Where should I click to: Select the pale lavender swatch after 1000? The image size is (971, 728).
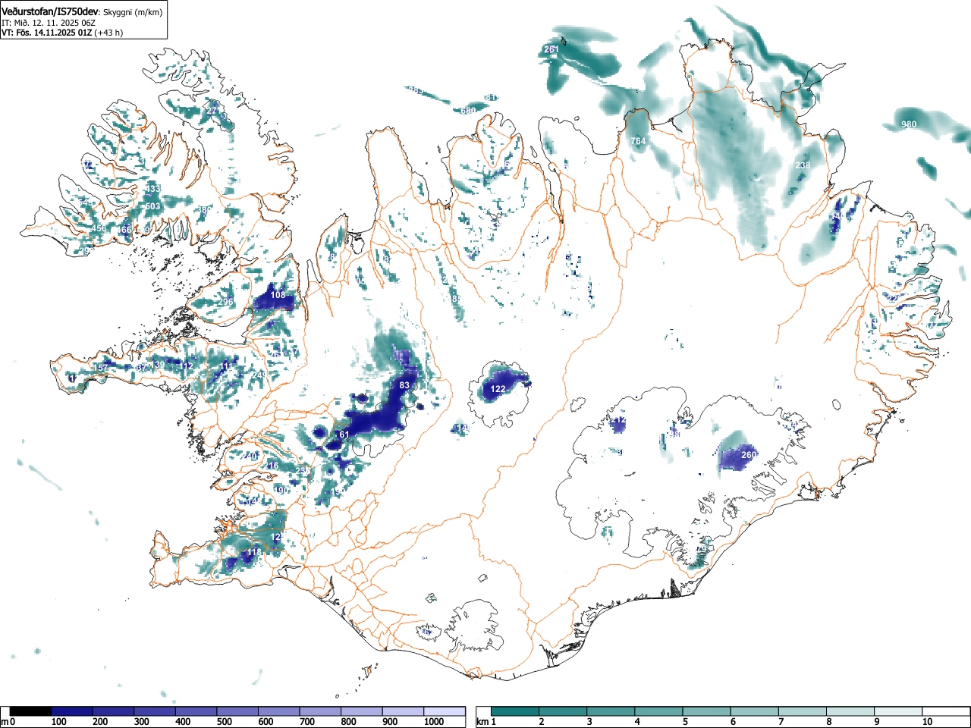pos(445,711)
